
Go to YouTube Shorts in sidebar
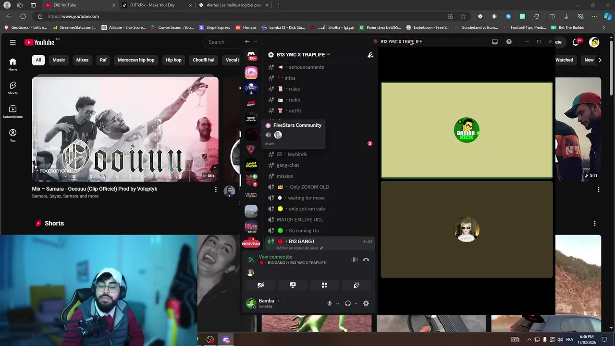click(x=13, y=87)
